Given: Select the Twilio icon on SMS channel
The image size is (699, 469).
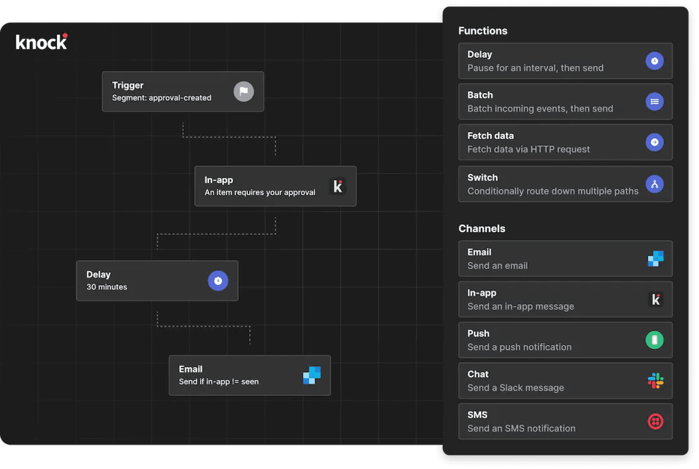Looking at the screenshot, I should [655, 421].
